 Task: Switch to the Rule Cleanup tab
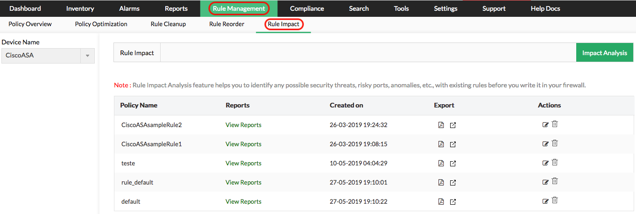tap(168, 24)
